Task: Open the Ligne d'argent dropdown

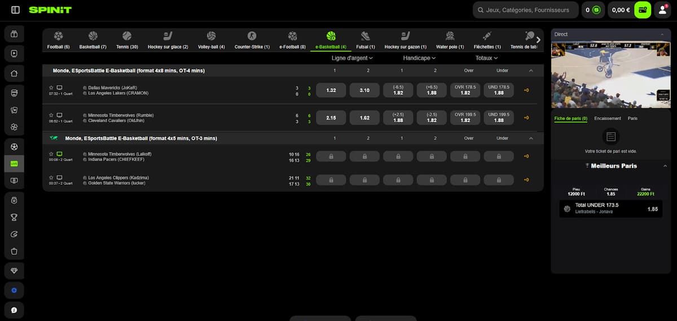Action: 352,58
